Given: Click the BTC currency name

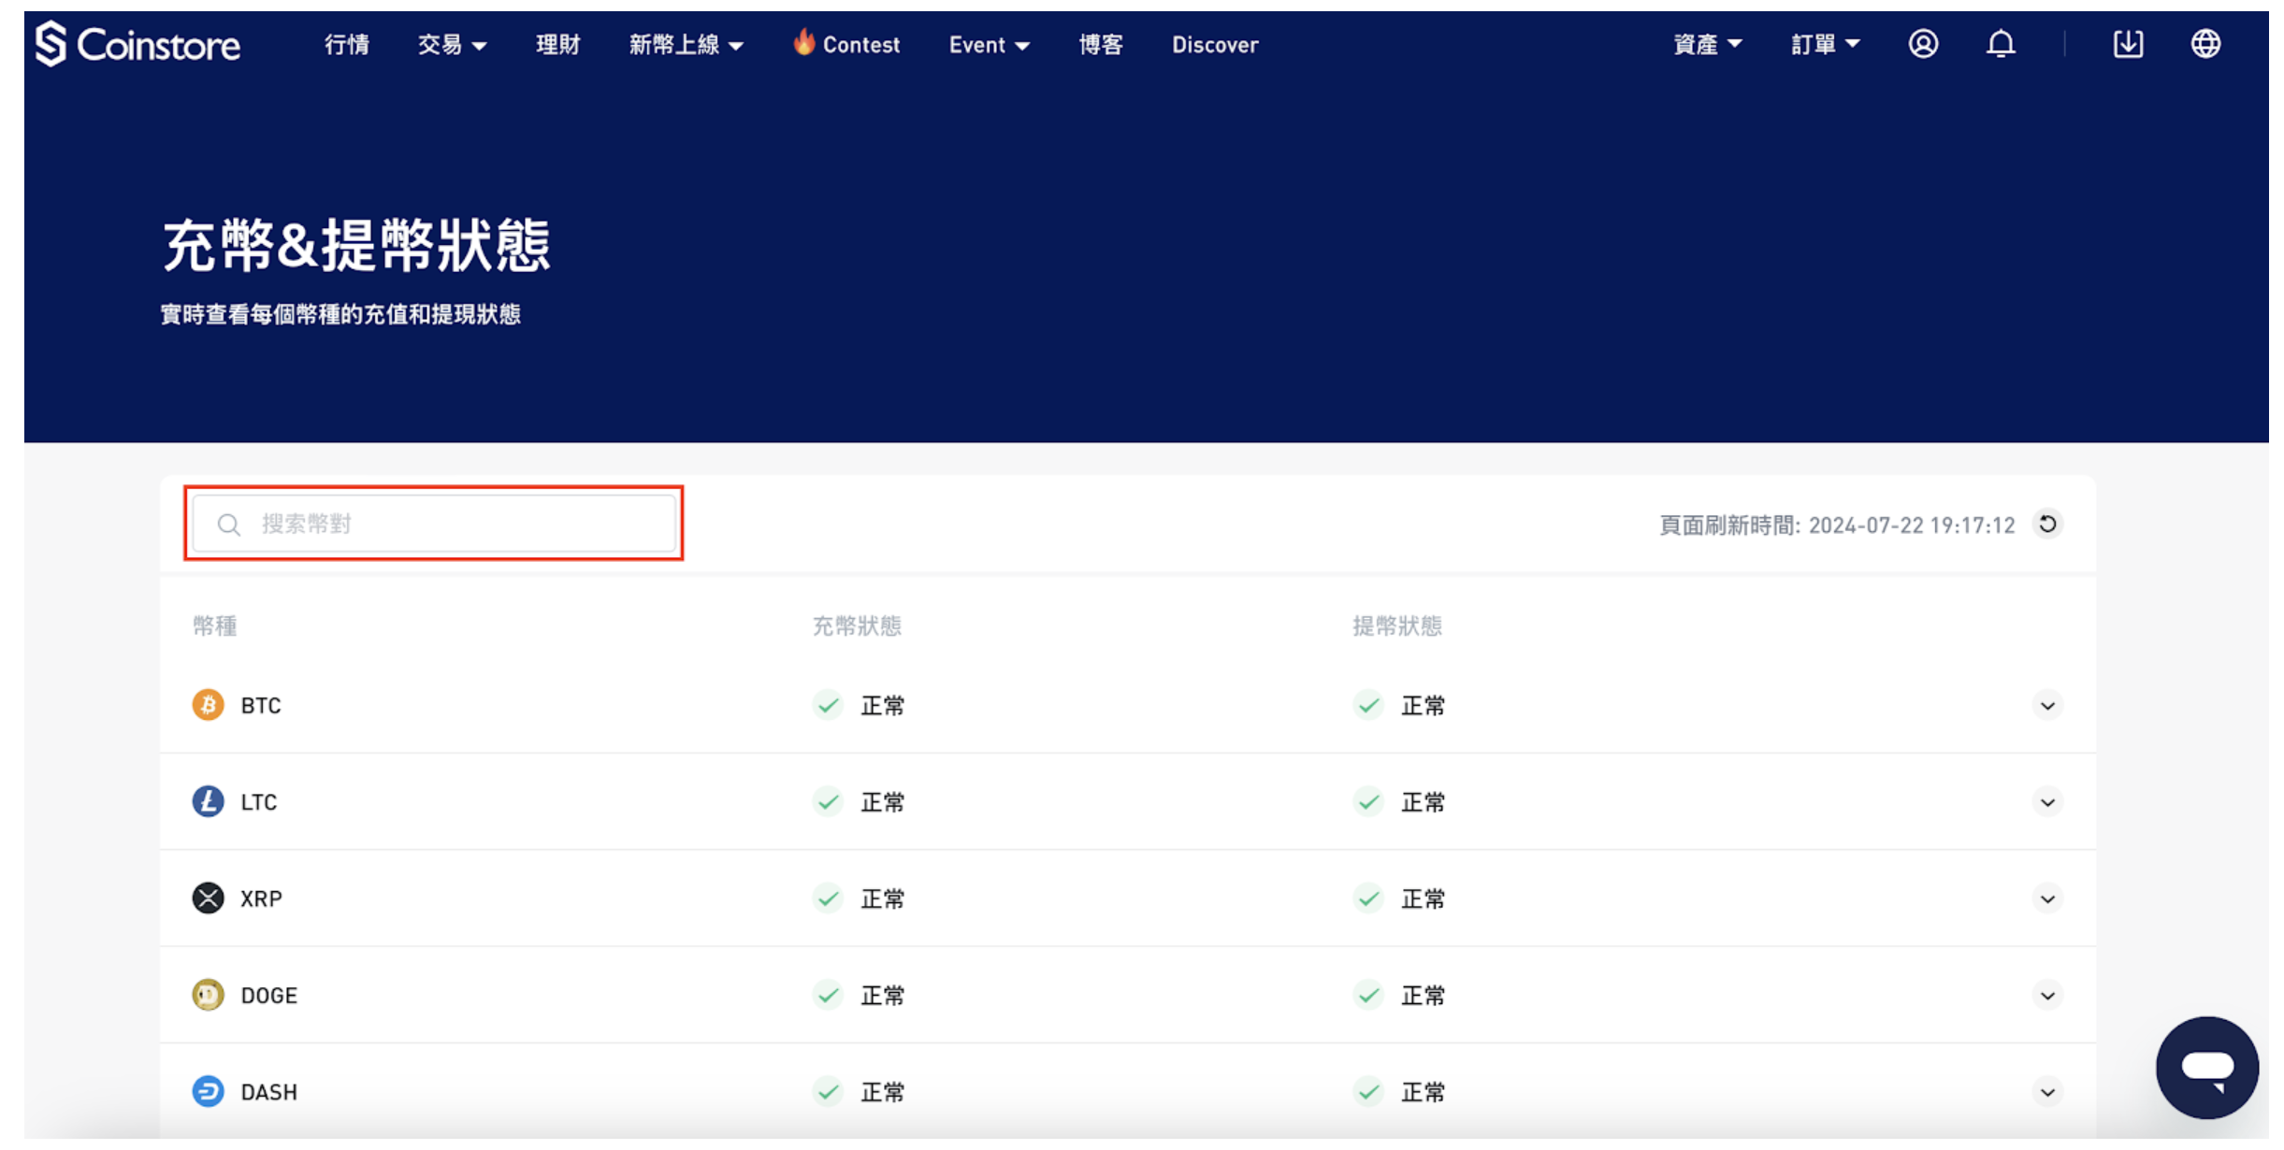Looking at the screenshot, I should [x=261, y=706].
